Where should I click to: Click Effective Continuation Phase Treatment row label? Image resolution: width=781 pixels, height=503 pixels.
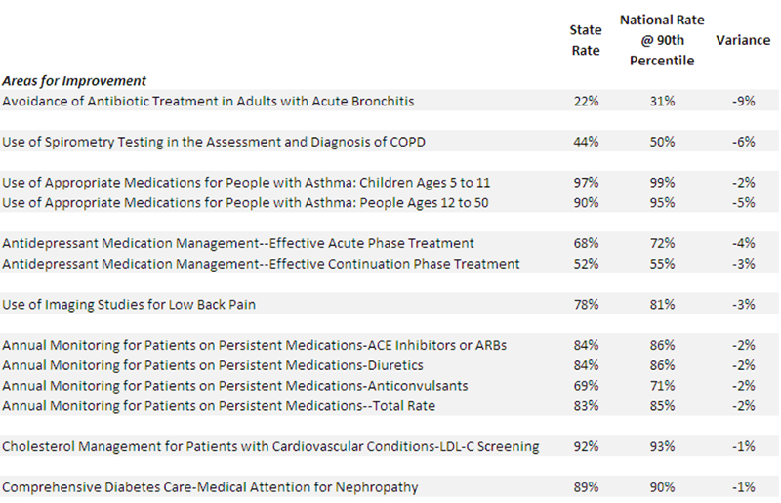click(x=261, y=264)
